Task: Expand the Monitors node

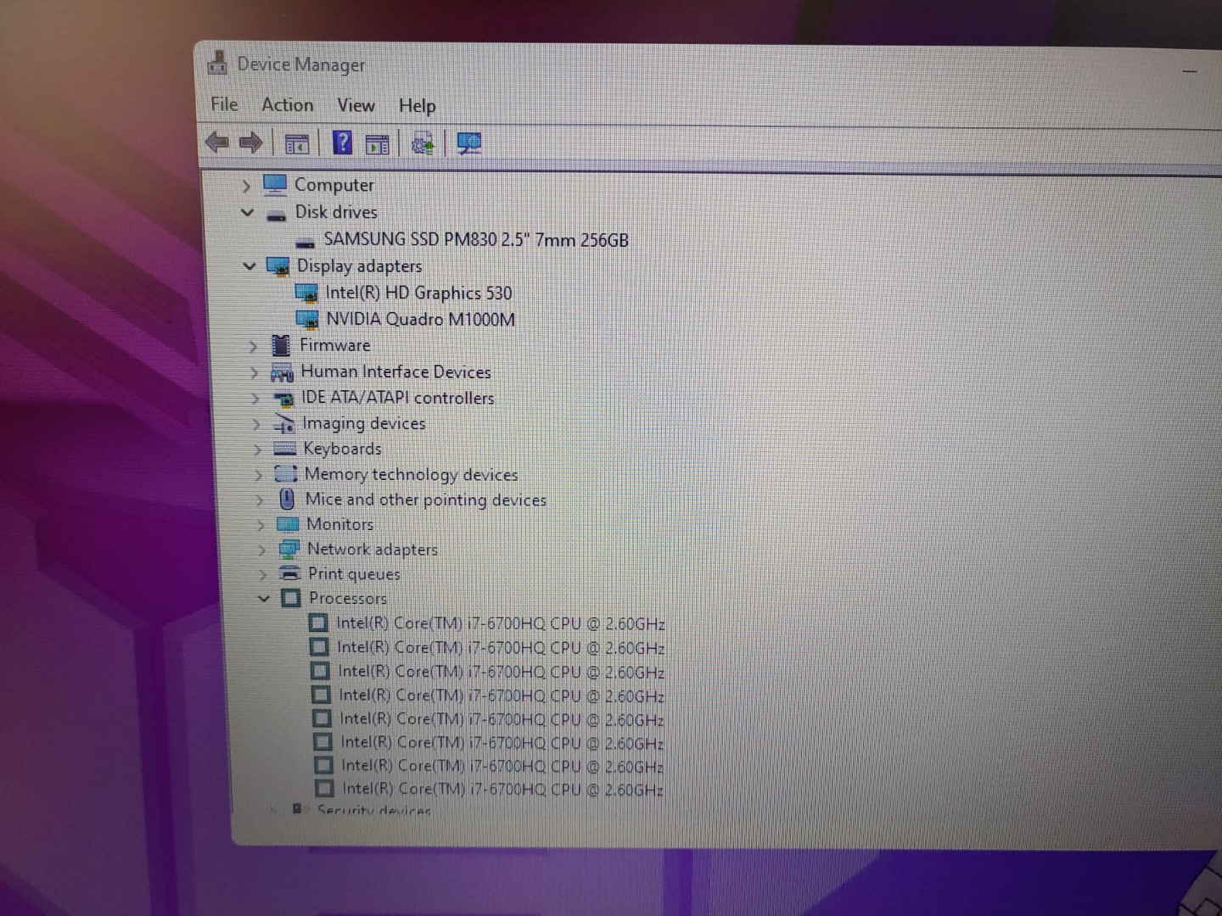Action: pos(260,525)
